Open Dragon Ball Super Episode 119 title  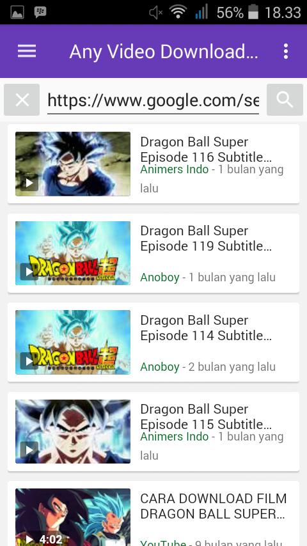coord(206,238)
